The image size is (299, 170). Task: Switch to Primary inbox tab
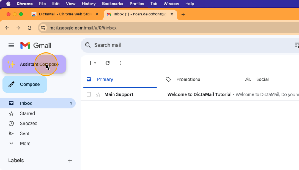[120, 79]
